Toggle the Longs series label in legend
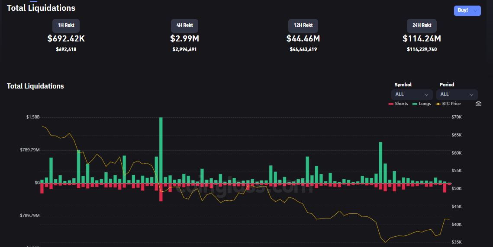The height and width of the screenshot is (247, 493). coord(425,104)
